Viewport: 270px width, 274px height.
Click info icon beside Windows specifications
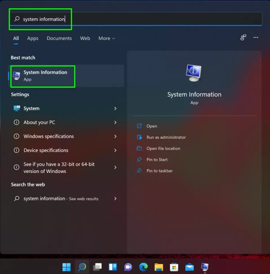16,136
